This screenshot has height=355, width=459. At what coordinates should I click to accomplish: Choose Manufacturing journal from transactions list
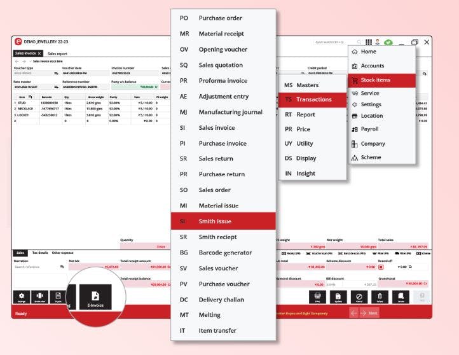point(223,112)
